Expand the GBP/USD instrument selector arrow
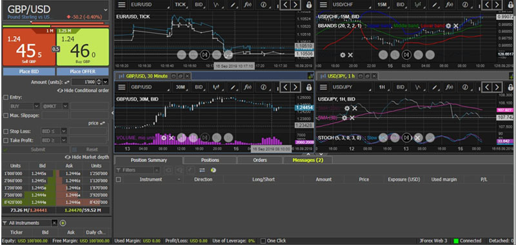The image size is (516, 245). (x=105, y=10)
